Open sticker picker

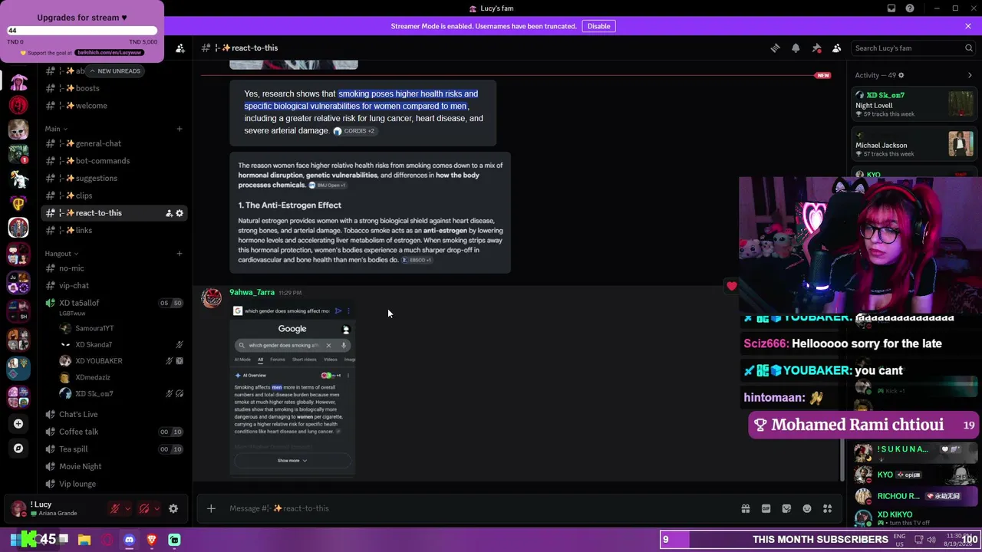[786, 508]
